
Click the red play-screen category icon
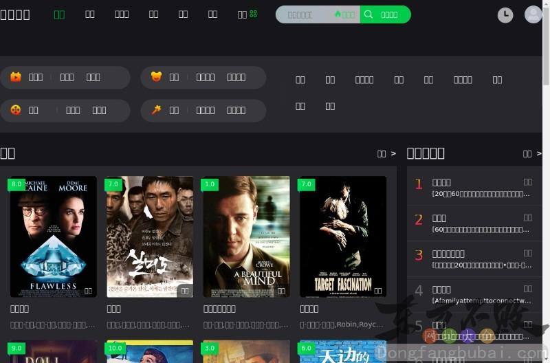[16, 77]
